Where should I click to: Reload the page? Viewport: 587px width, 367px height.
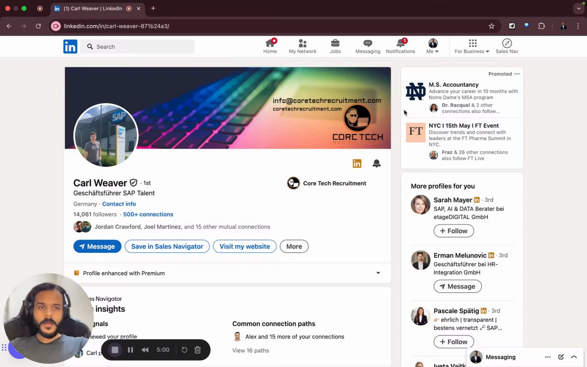39,26
